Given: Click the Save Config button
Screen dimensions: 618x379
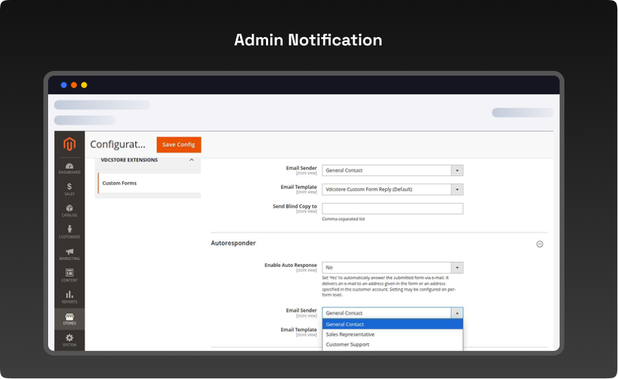Looking at the screenshot, I should (x=179, y=144).
